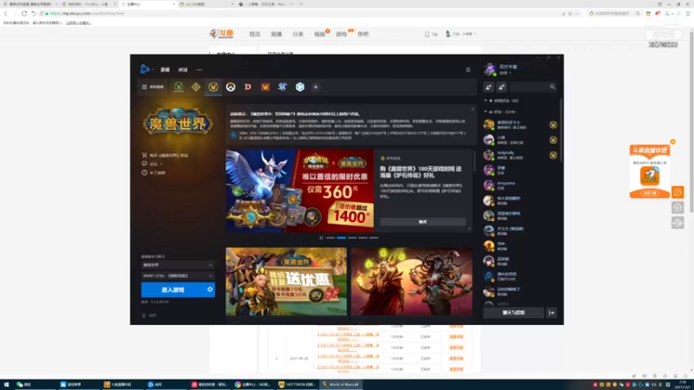Open the three-dots more menu
Image resolution: width=694 pixels, height=390 pixels.
[x=200, y=69]
